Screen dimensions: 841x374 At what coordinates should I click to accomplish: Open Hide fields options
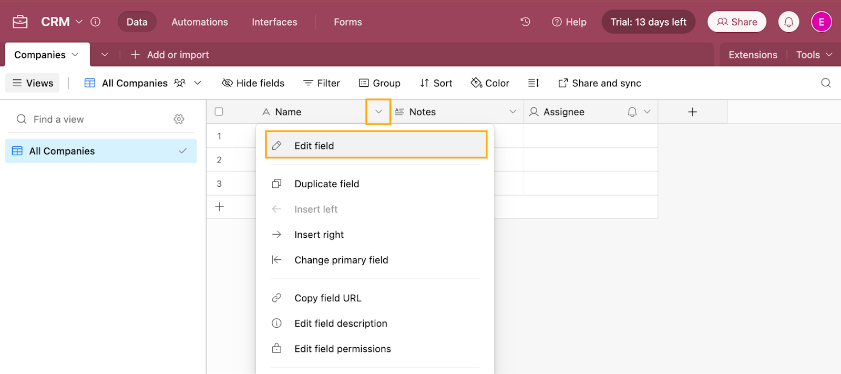tap(253, 83)
